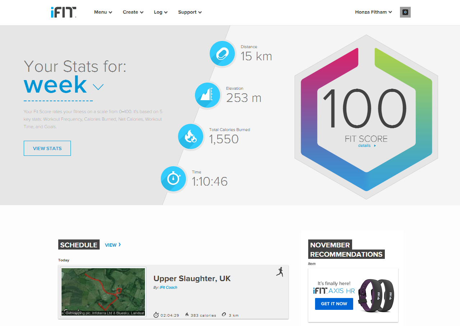Follow the Fit Score details link
The height and width of the screenshot is (326, 460).
point(367,146)
